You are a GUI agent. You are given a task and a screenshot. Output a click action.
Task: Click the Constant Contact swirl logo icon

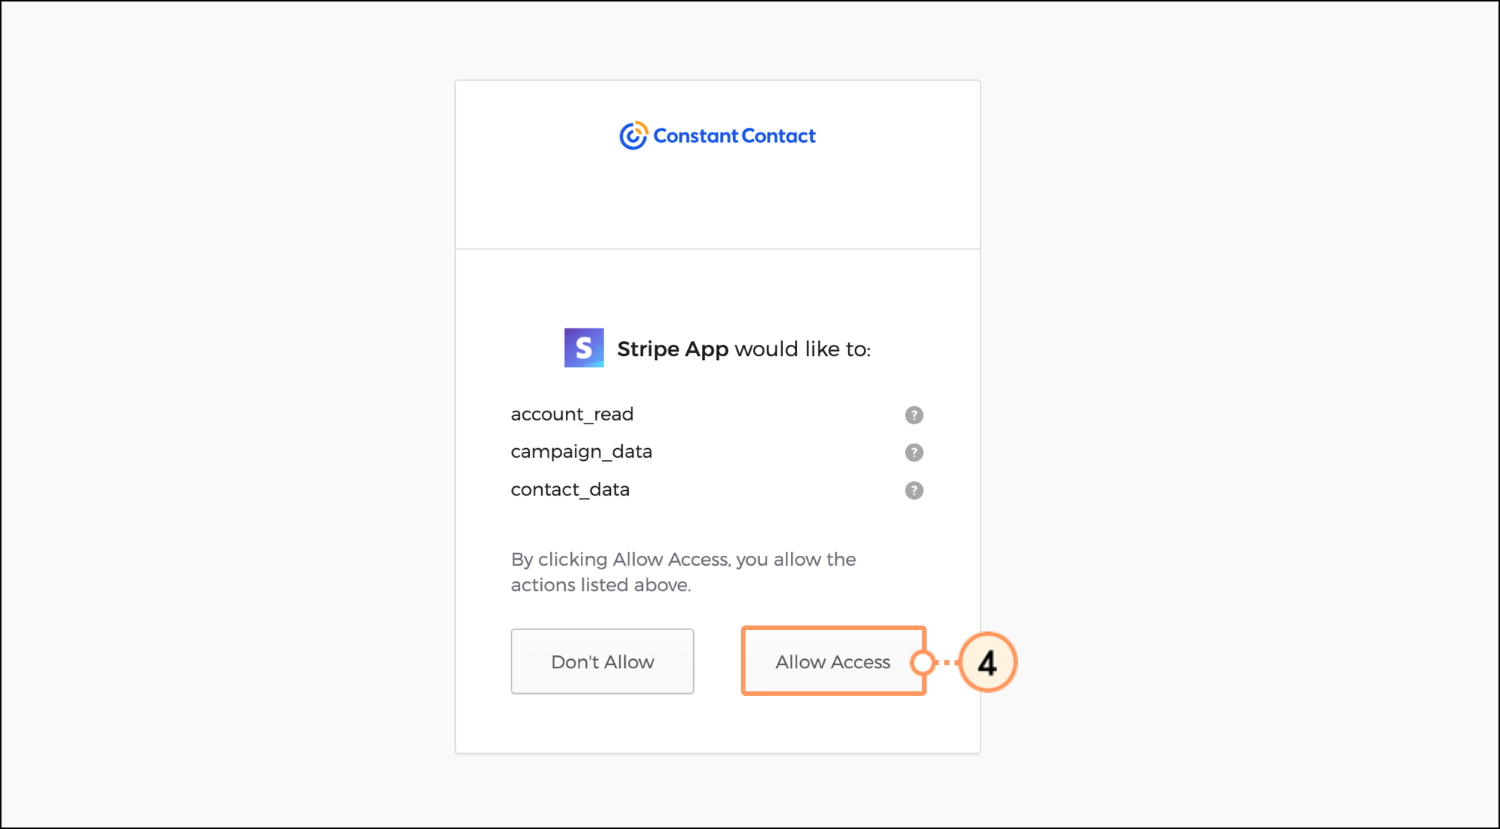[x=633, y=135]
